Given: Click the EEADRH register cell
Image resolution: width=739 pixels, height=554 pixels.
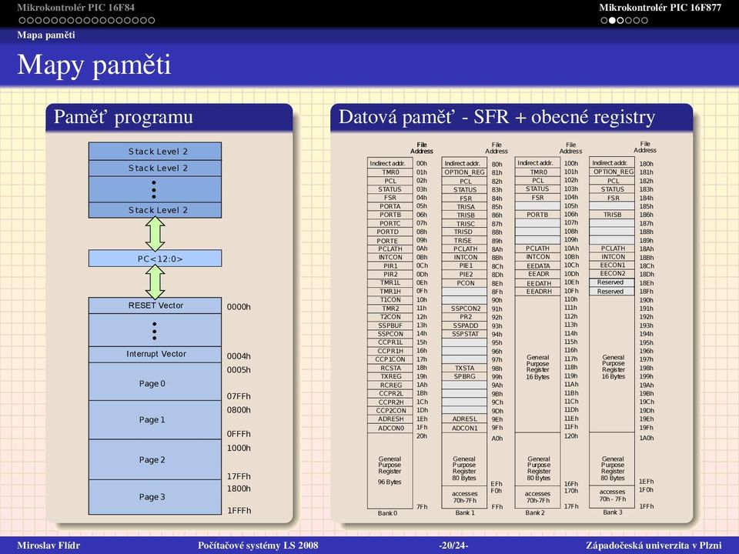Looking at the screenshot, I should (538, 292).
